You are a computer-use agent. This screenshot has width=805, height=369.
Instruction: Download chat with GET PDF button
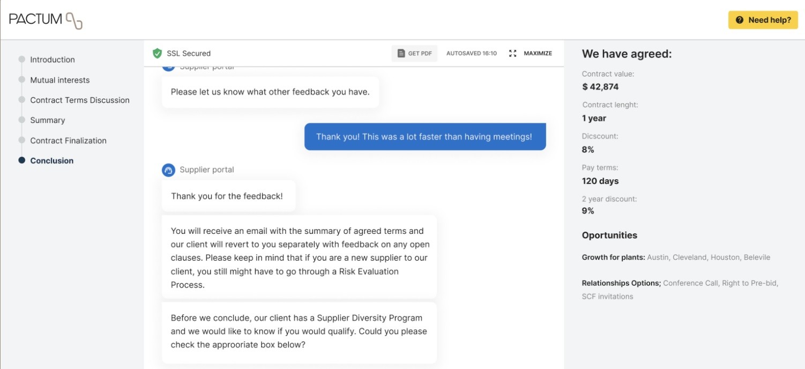pos(414,53)
